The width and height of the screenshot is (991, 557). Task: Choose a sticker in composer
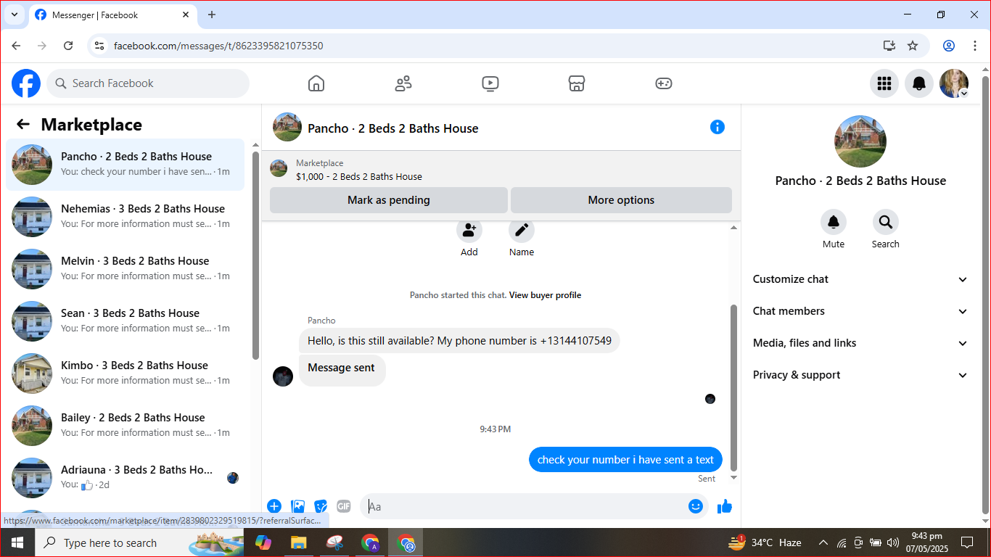click(321, 506)
